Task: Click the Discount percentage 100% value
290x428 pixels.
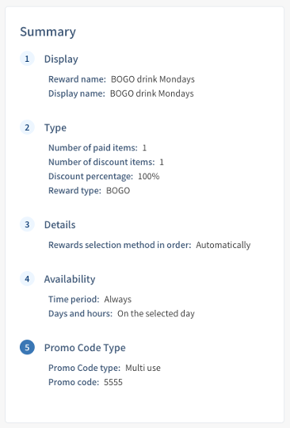Action: [x=149, y=176]
